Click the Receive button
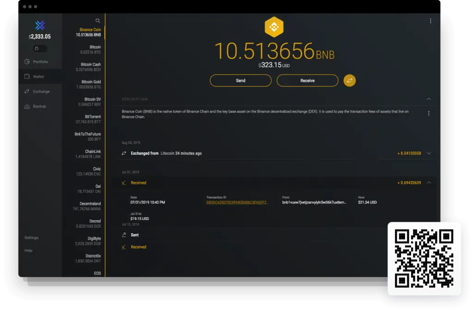Screen dimensions: 473x311 tap(307, 80)
